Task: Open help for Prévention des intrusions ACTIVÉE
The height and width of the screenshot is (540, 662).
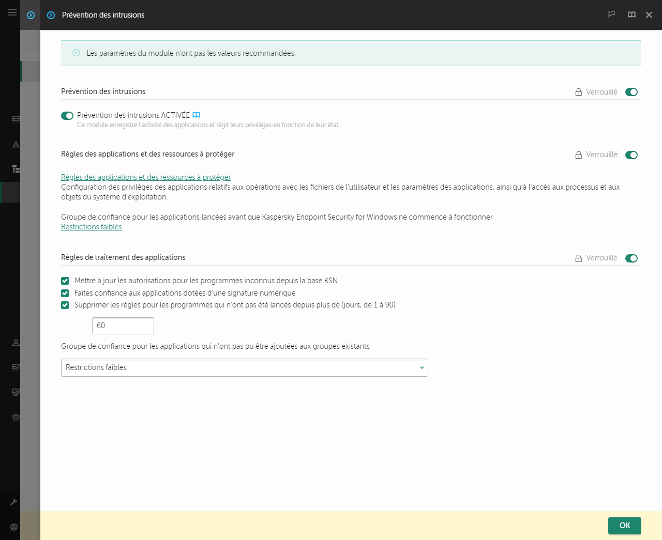Action: 197,115
